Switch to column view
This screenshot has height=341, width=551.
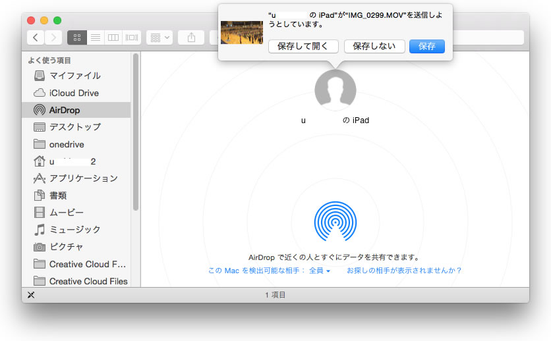pyautogui.click(x=113, y=38)
